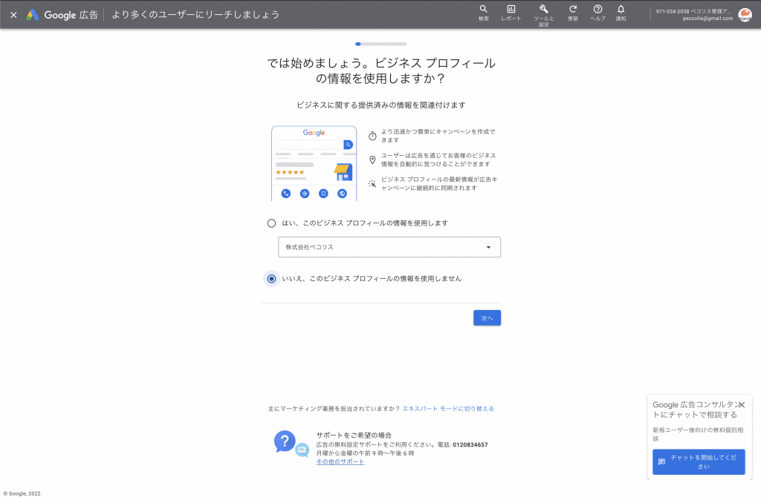The width and height of the screenshot is (761, 500).
Task: Close the campaign setup with the X icon
Action: 13,15
